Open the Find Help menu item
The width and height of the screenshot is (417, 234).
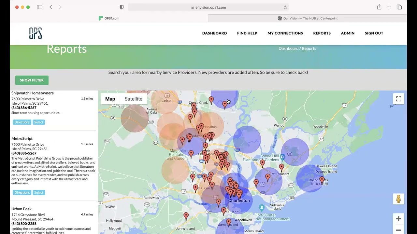pos(247,33)
